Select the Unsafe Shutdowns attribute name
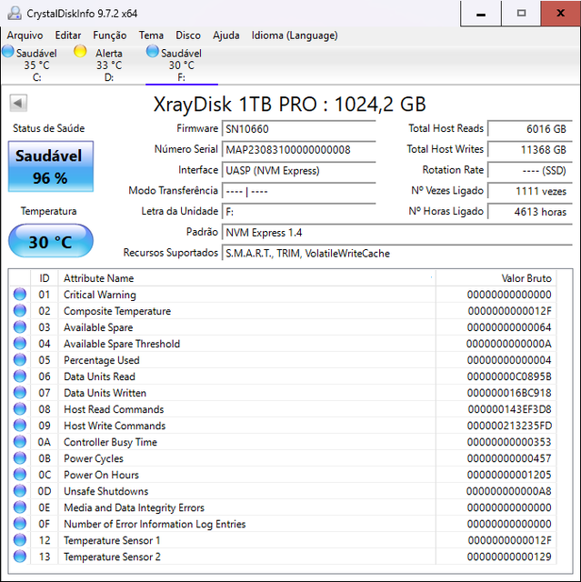Image resolution: width=581 pixels, height=582 pixels. (105, 491)
